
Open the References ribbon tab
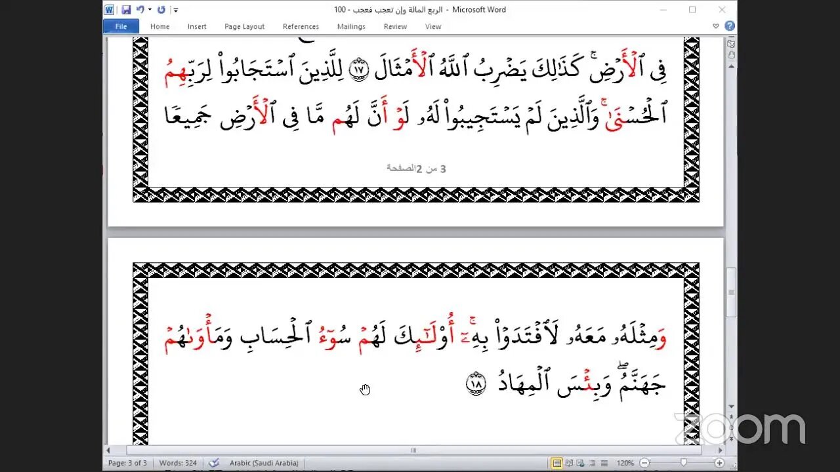(301, 27)
